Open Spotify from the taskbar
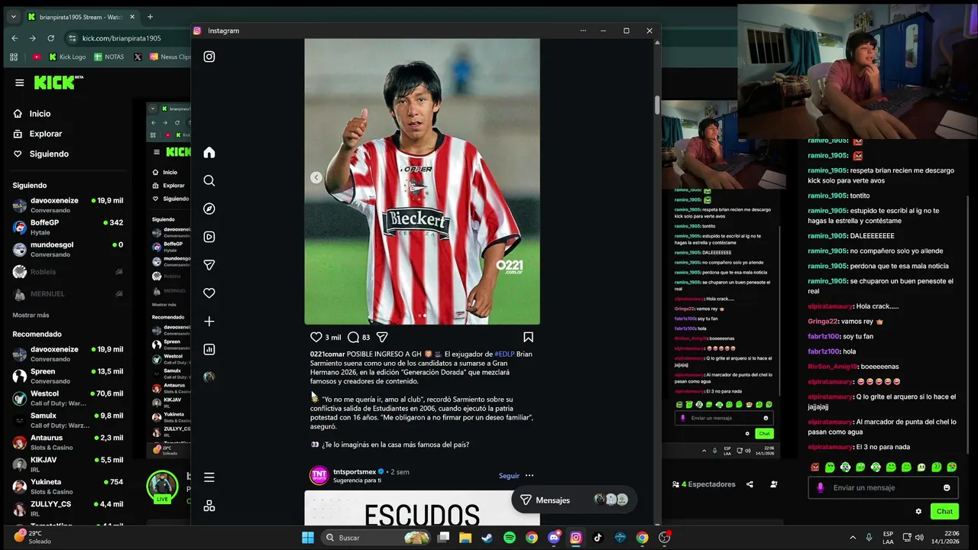This screenshot has height=550, width=978. [510, 538]
